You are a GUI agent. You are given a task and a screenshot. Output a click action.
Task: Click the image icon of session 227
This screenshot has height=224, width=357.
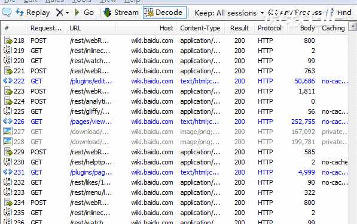[8, 132]
